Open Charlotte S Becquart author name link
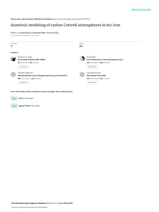159x212 pixels. pyautogui.click(x=25, y=73)
